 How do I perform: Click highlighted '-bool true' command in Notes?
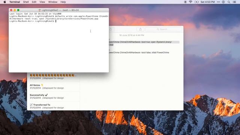click(144, 43)
